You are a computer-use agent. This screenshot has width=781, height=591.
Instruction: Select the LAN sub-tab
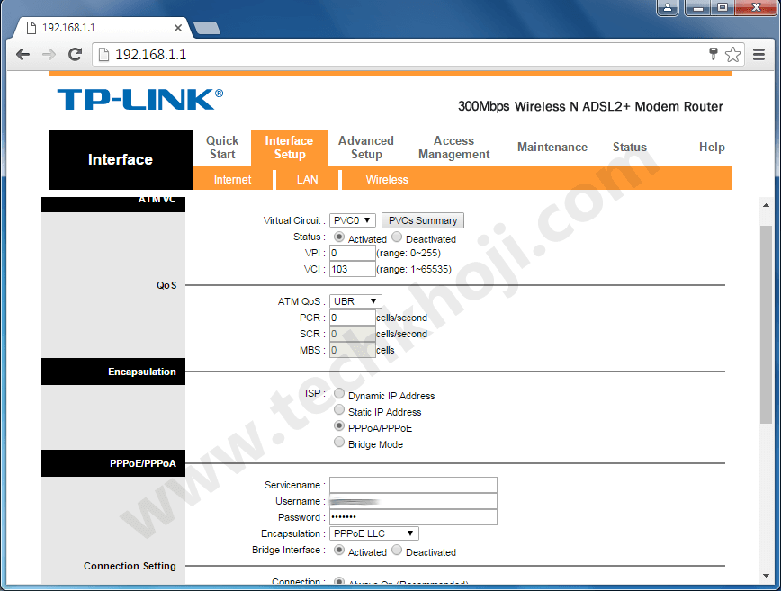click(x=308, y=180)
